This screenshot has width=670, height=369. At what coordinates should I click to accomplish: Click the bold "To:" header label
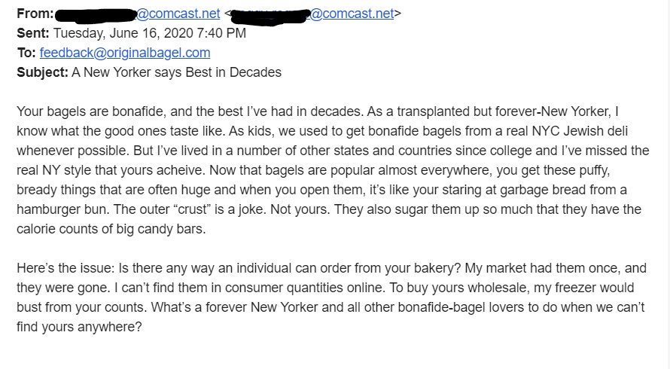click(26, 53)
